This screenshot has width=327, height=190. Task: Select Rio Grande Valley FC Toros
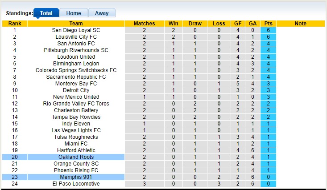(x=76, y=104)
